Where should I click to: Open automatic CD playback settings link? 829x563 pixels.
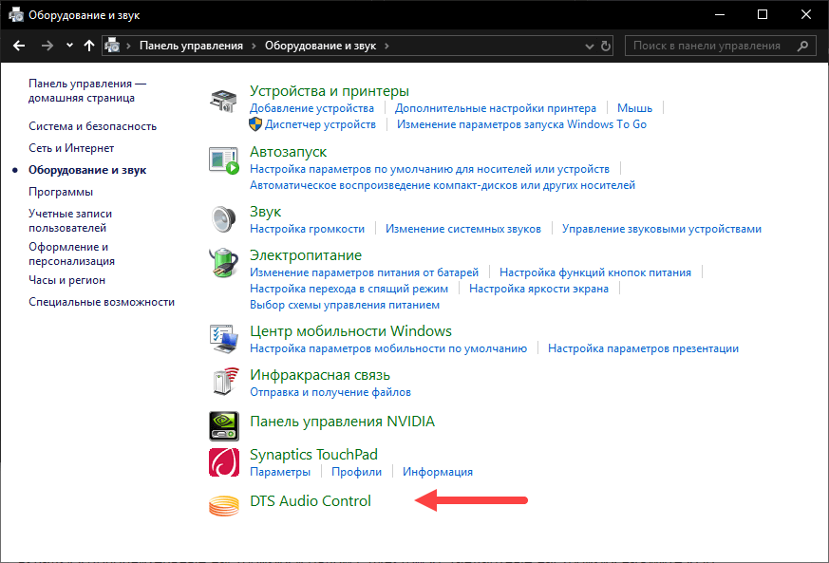pyautogui.click(x=443, y=185)
